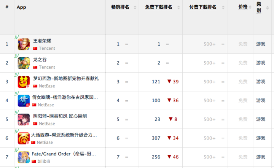Image resolution: width=274 pixels, height=168 pixels.
Task: Click the 畅销排名 column header
Action: [120, 7]
